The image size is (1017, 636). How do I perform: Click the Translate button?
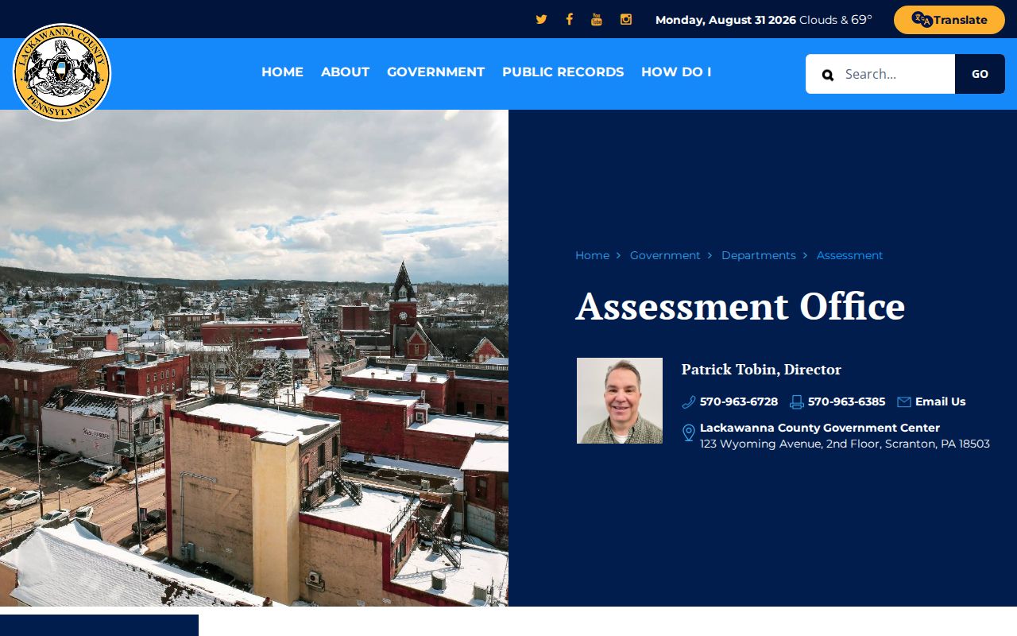click(x=949, y=20)
